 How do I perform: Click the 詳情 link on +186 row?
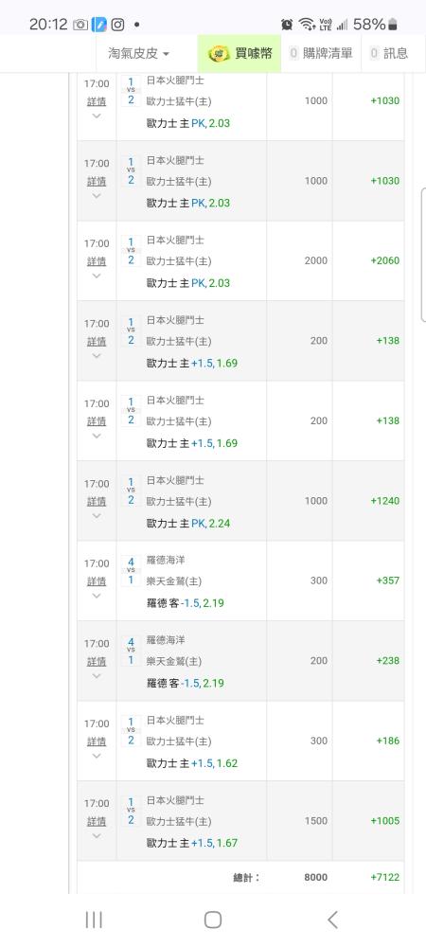[97, 742]
